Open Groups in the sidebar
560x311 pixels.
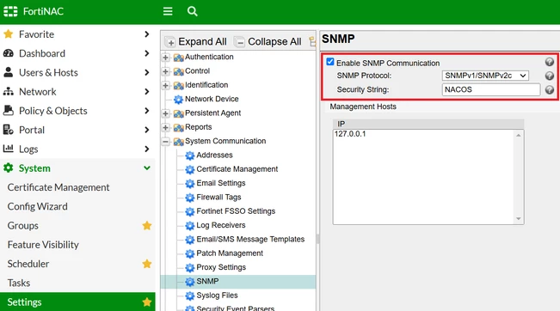[23, 225]
